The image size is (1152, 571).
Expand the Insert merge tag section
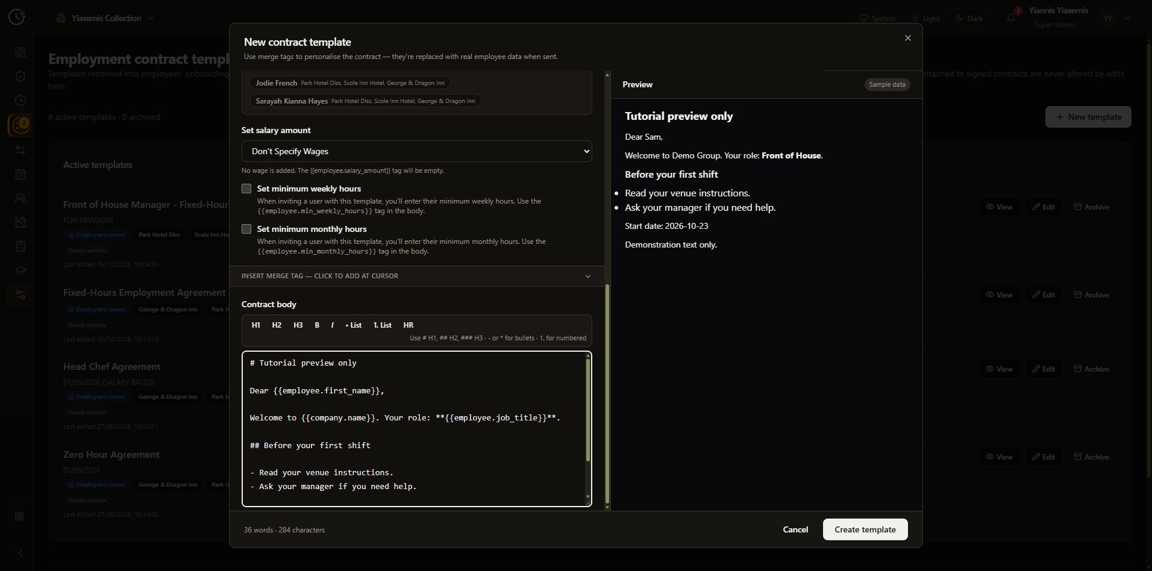point(416,276)
